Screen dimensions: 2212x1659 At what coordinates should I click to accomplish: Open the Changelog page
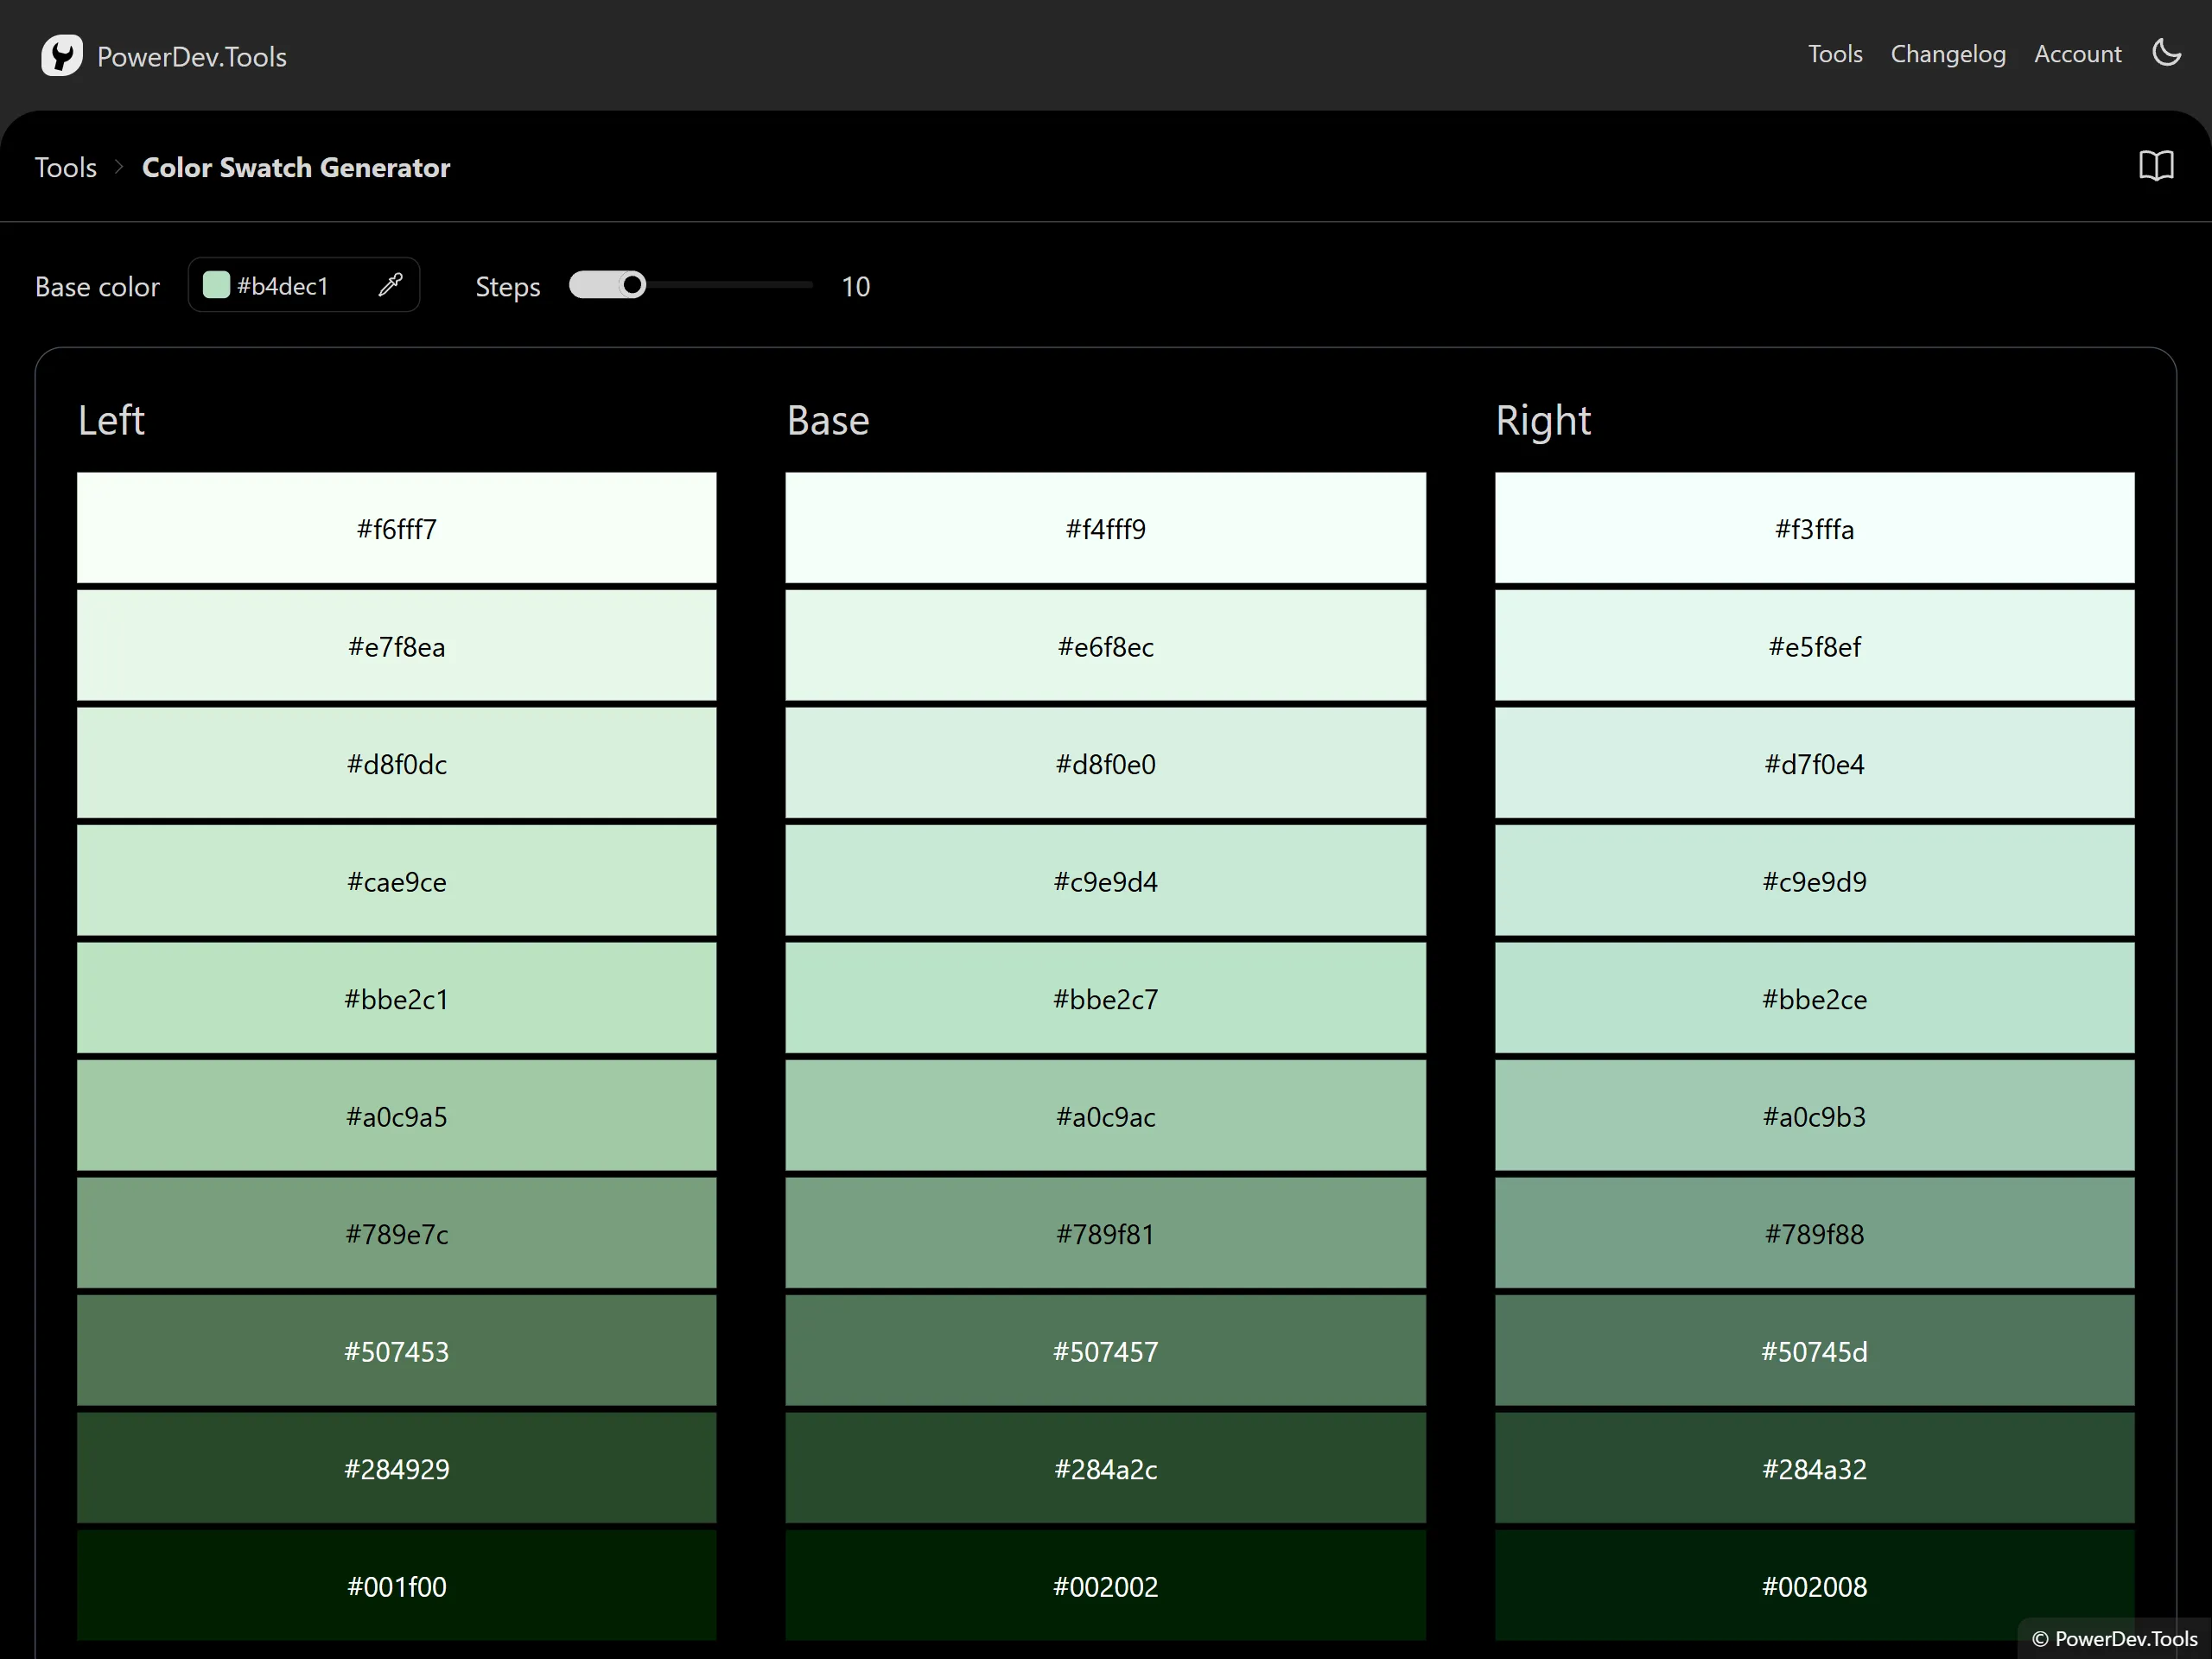click(x=1947, y=54)
